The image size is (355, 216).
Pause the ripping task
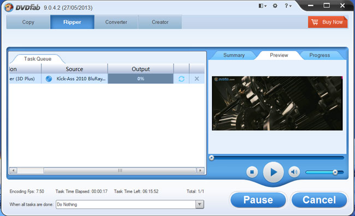[x=258, y=200]
